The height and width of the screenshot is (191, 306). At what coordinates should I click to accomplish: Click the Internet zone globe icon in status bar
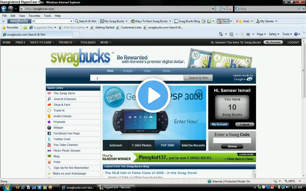pos(209,181)
